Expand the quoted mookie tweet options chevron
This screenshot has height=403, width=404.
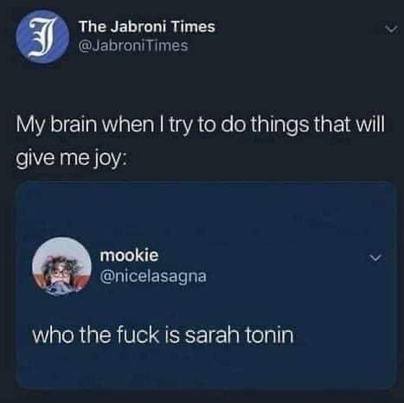(x=375, y=257)
